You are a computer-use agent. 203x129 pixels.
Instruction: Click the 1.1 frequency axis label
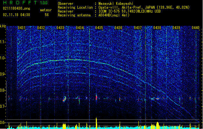coord(3,42)
